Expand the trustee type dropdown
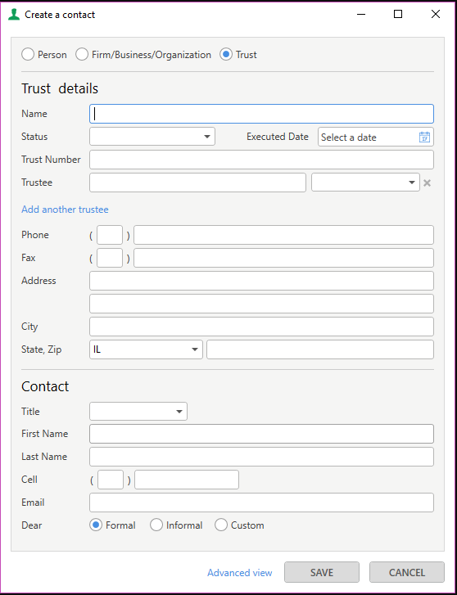Image resolution: width=457 pixels, height=595 pixels. point(365,183)
